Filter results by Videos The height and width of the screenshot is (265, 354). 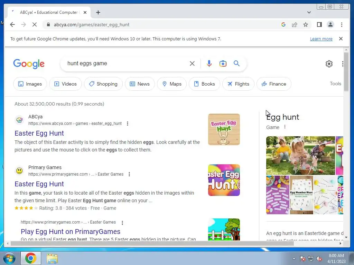(65, 84)
